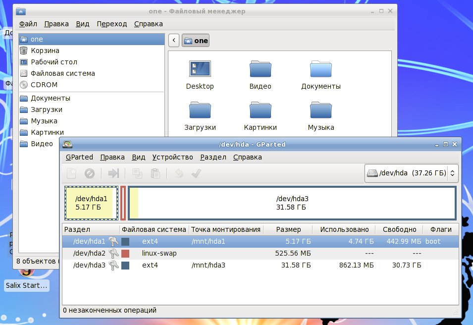The image size is (473, 325).
Task: Click the Delete partition icon in GParted toolbar
Action: click(x=90, y=173)
